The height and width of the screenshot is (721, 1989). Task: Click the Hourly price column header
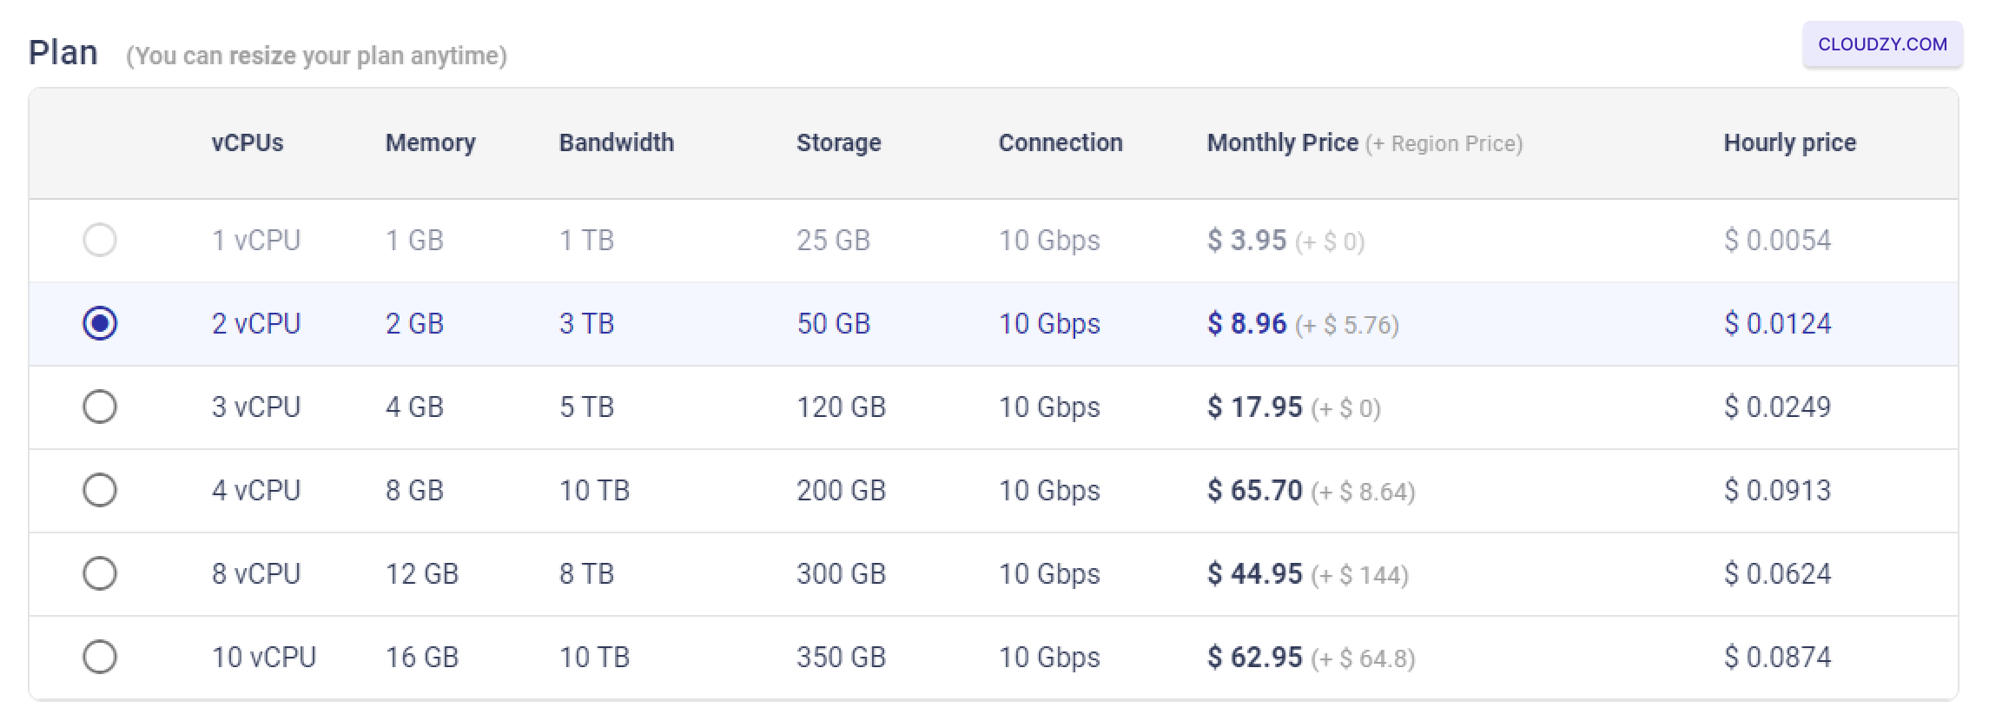click(x=1790, y=142)
